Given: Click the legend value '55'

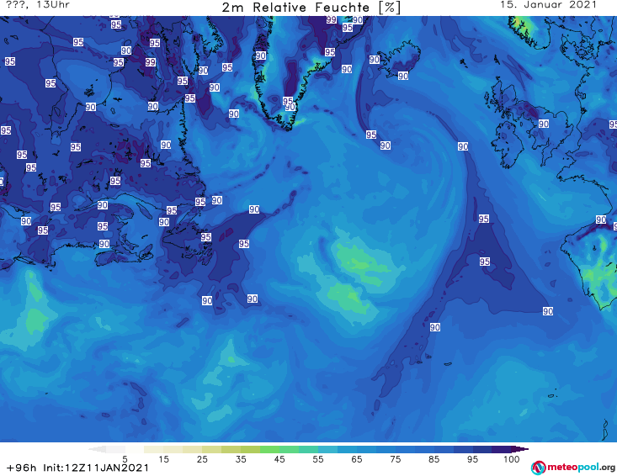Looking at the screenshot, I should (x=318, y=459).
